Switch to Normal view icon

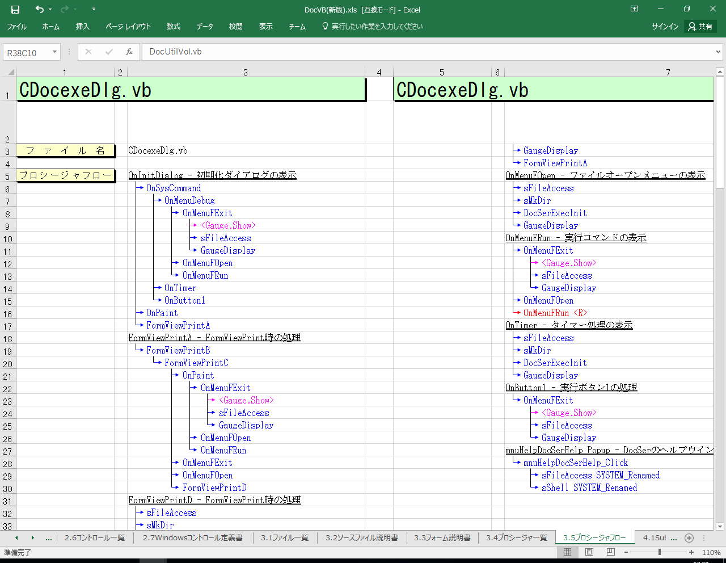pyautogui.click(x=567, y=552)
